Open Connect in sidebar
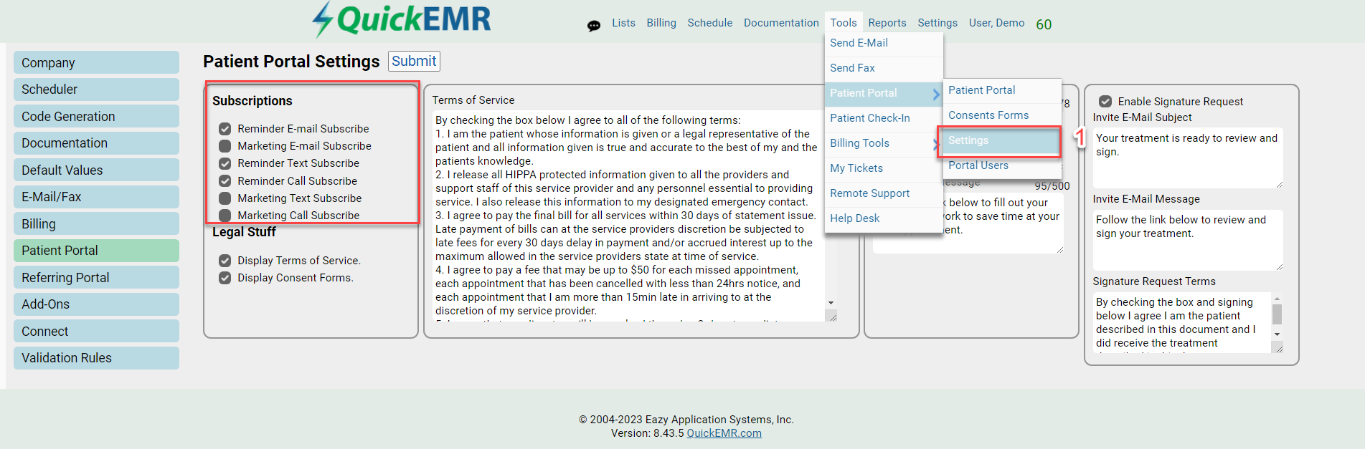The width and height of the screenshot is (1365, 449). [x=96, y=331]
